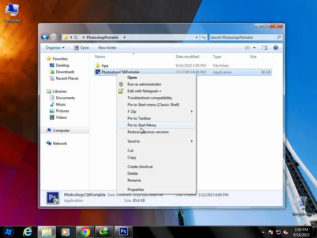Click the arrow after C: in address bar

(x=84, y=37)
